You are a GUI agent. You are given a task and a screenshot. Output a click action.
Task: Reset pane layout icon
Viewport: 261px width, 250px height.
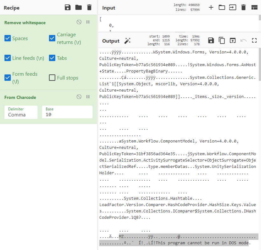click(x=254, y=8)
